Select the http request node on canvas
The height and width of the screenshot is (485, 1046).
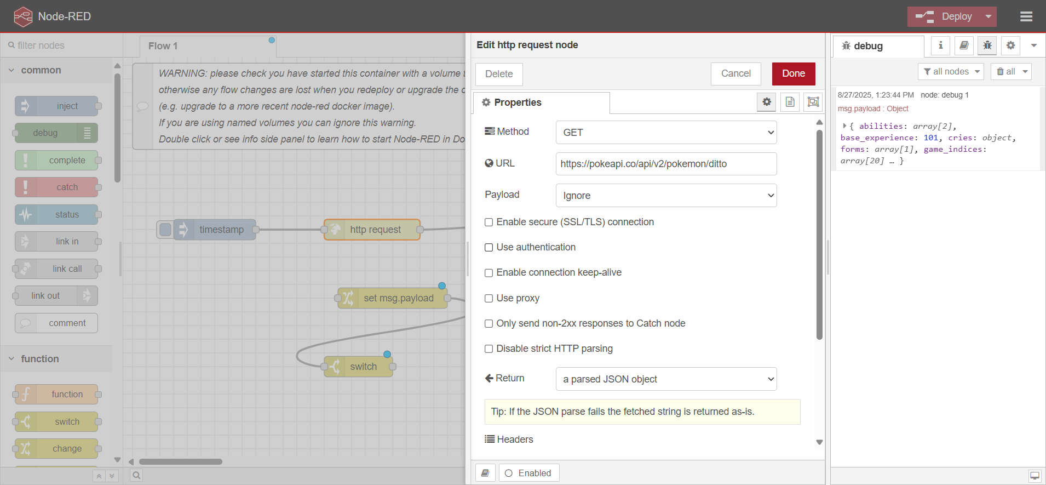click(372, 230)
